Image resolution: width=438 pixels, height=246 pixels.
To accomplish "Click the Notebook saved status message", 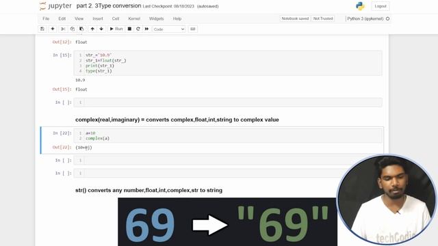I will 295,18.
